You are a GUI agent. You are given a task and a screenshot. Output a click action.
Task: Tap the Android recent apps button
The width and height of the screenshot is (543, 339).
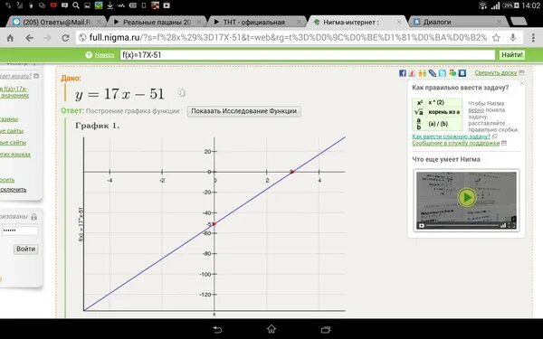point(326,329)
